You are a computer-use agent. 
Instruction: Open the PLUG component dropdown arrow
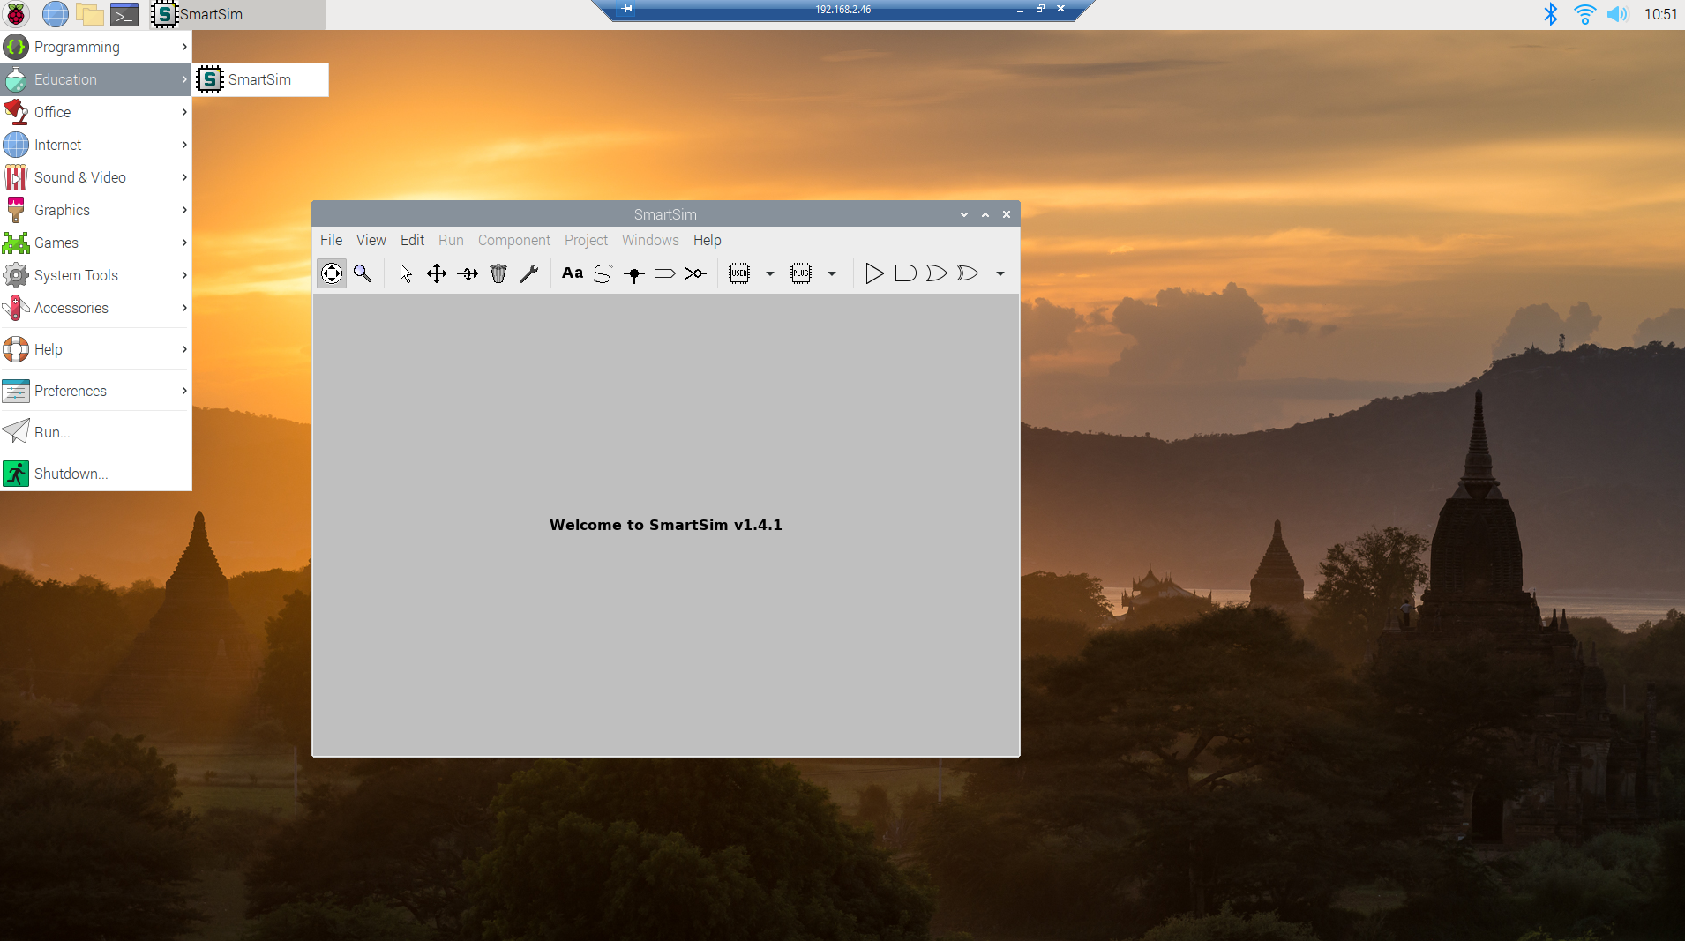coord(832,273)
